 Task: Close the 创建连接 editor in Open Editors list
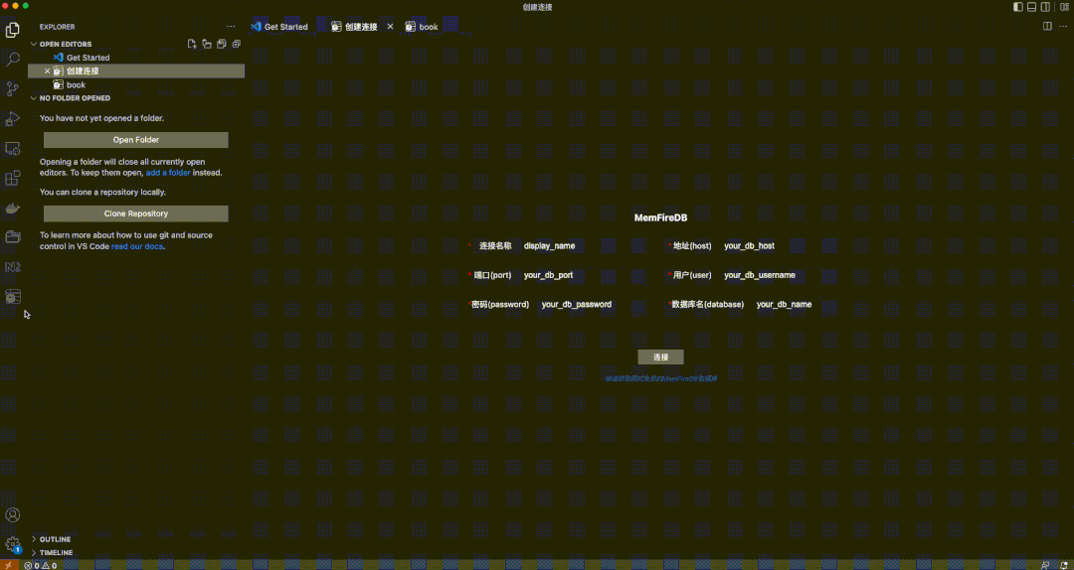coord(48,71)
